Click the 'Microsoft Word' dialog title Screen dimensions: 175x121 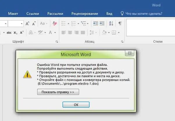pos(76,54)
